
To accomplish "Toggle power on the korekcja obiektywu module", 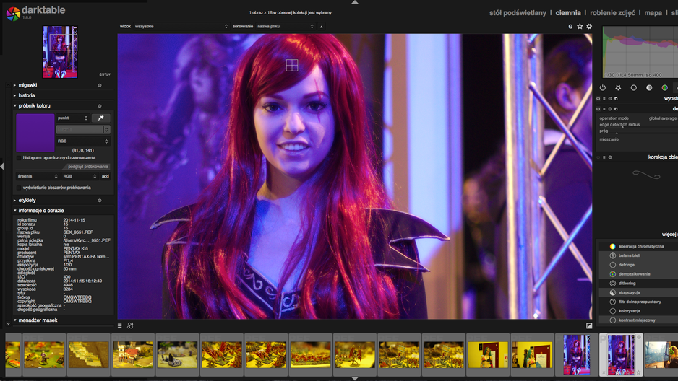I will pos(598,157).
